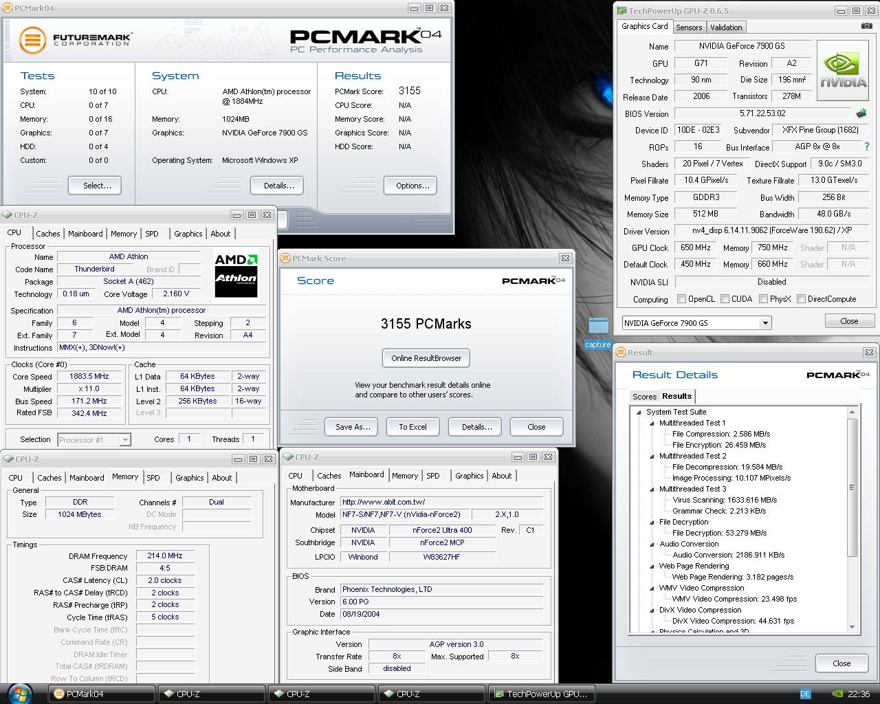880x704 pixels.
Task: Collapse Multithreaded Test 1 node
Action: (652, 423)
